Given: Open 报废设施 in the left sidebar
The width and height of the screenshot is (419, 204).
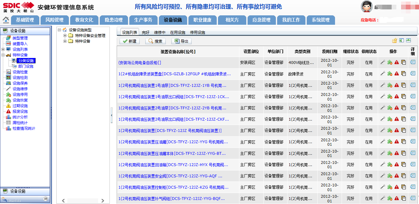Looking at the screenshot, I should (20, 112).
